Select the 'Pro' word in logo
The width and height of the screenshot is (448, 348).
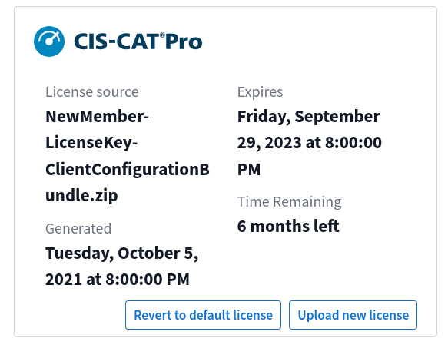[184, 42]
